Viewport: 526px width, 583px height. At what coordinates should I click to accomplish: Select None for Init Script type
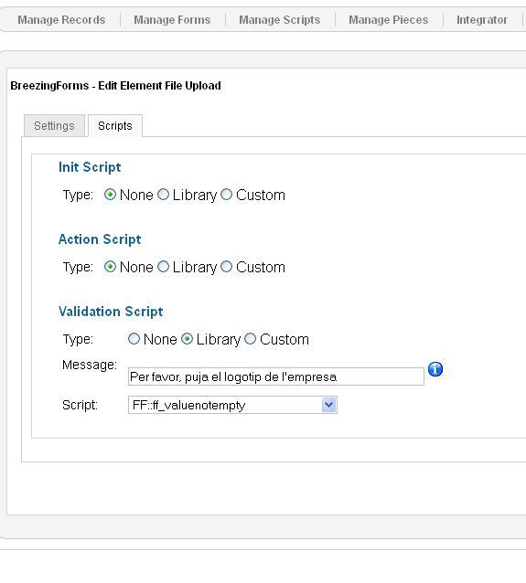(110, 195)
